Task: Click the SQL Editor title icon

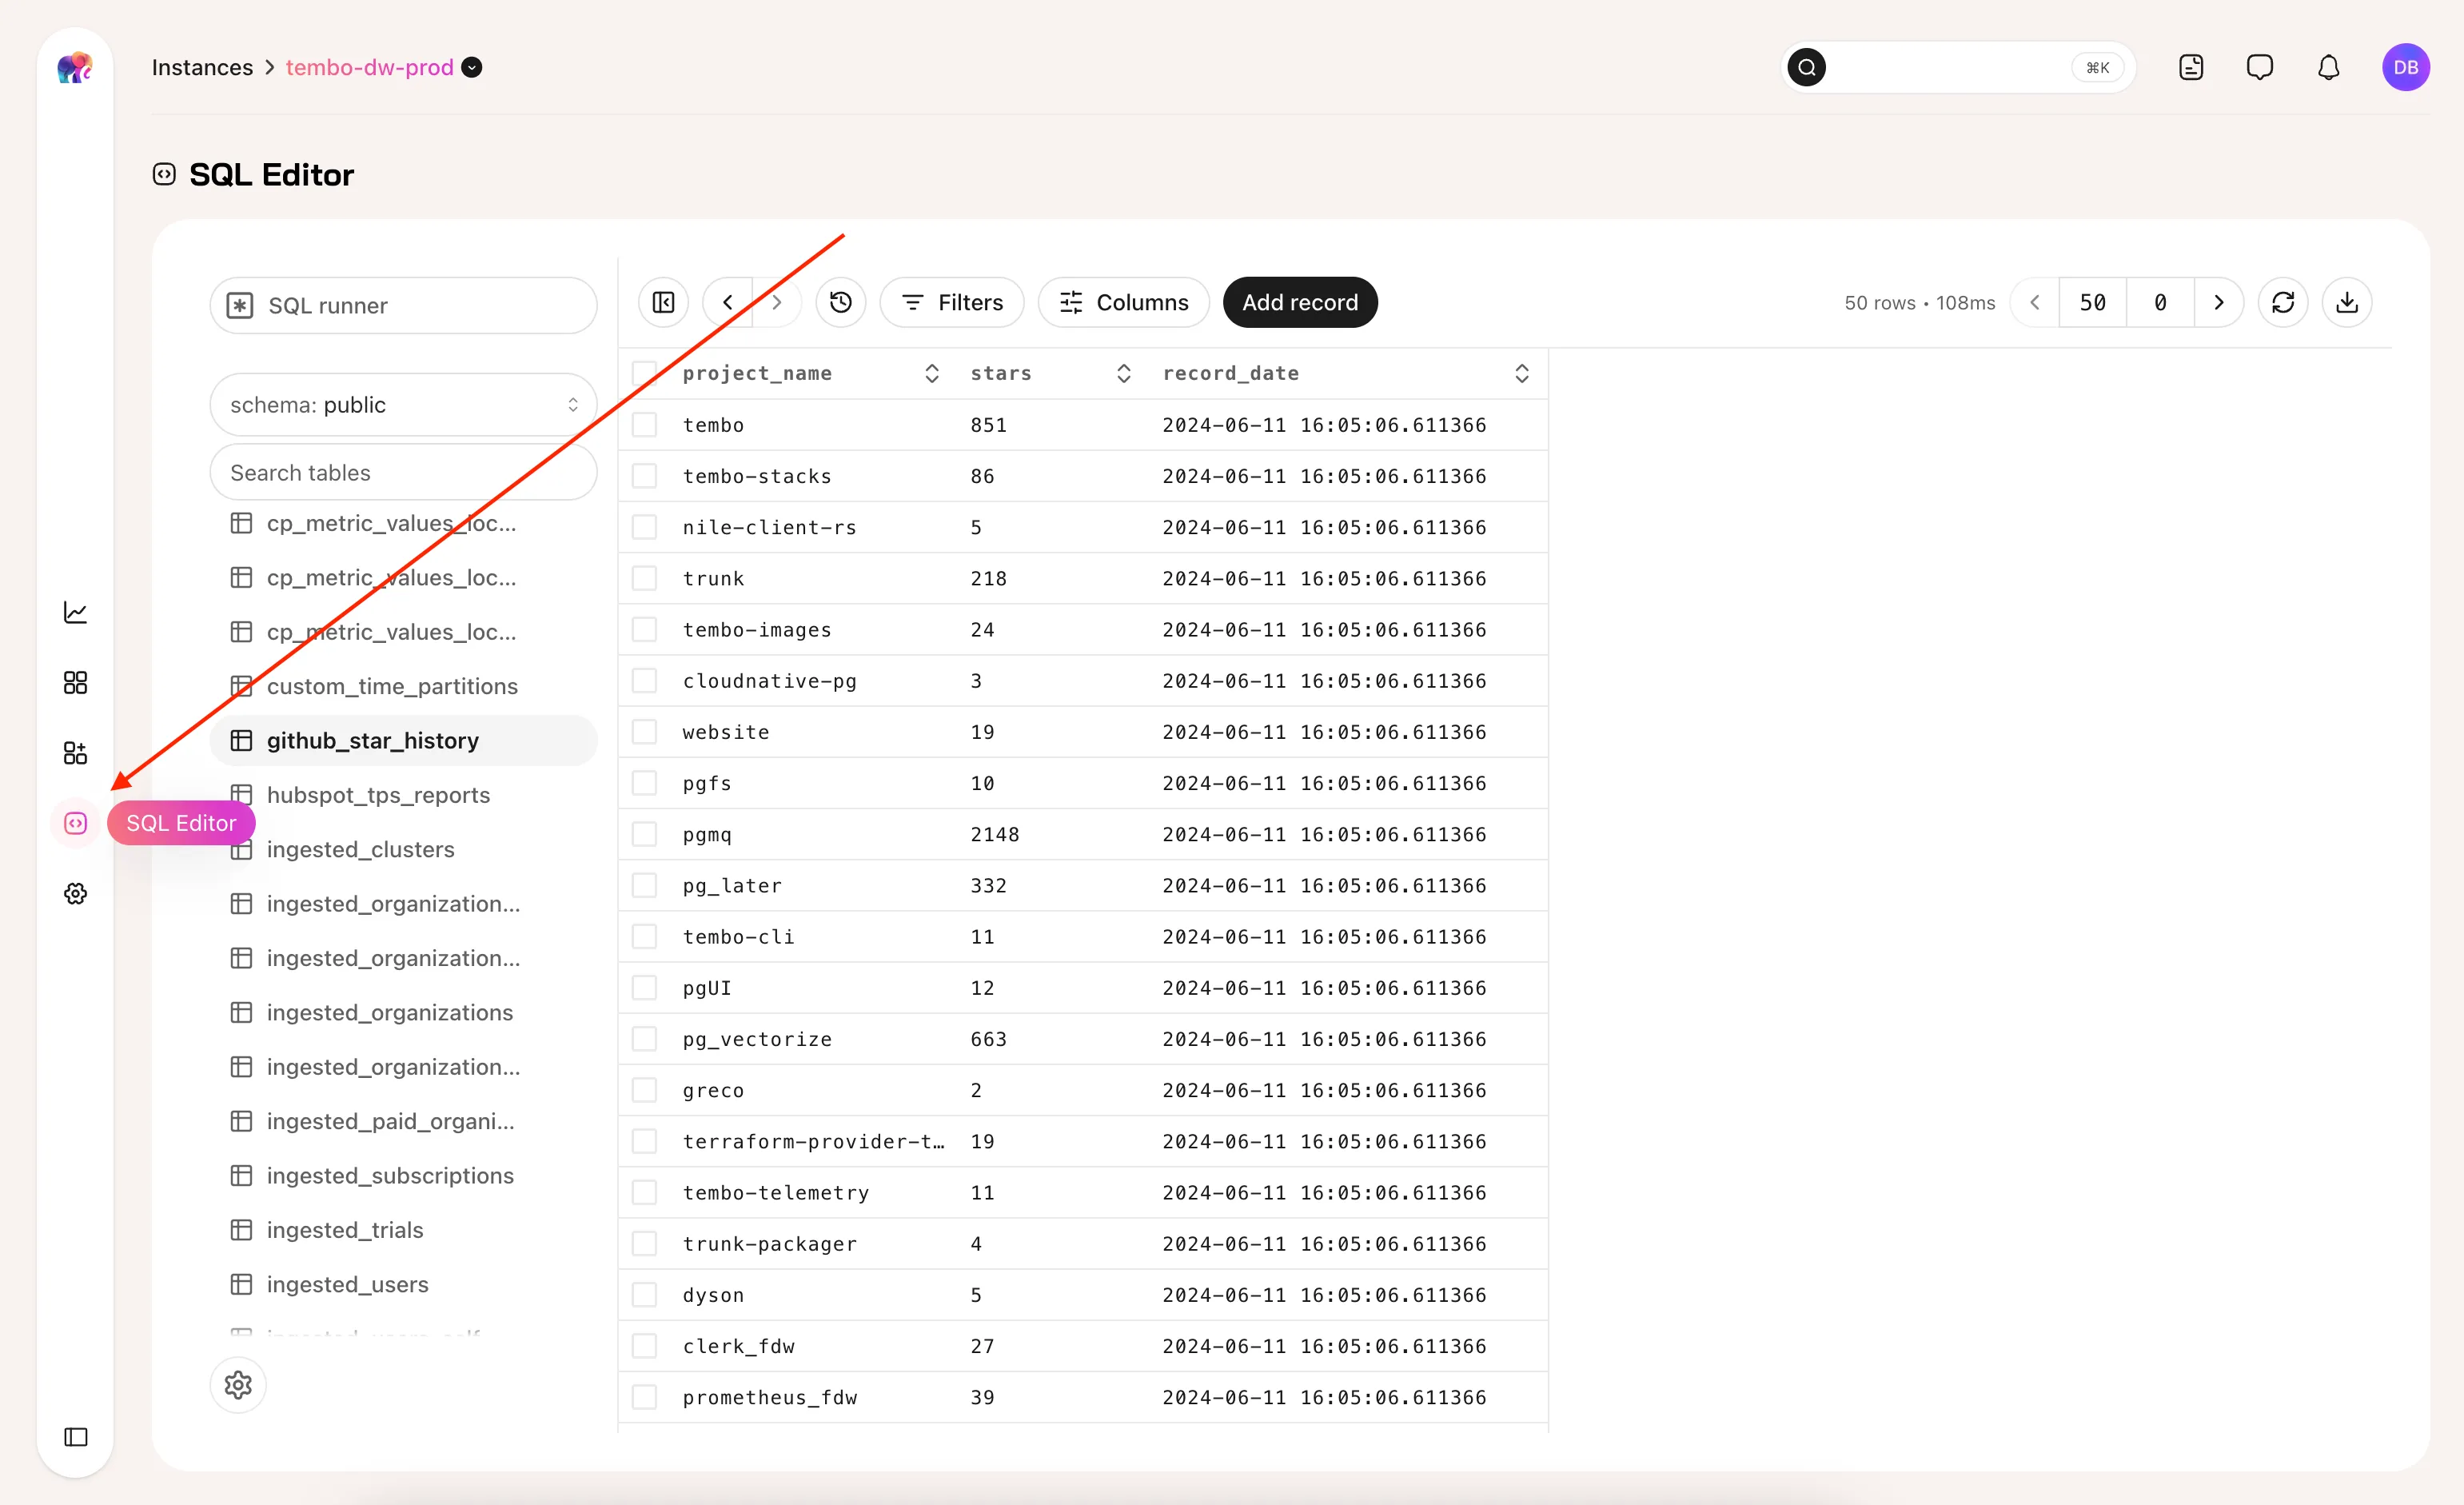Action: [x=164, y=175]
